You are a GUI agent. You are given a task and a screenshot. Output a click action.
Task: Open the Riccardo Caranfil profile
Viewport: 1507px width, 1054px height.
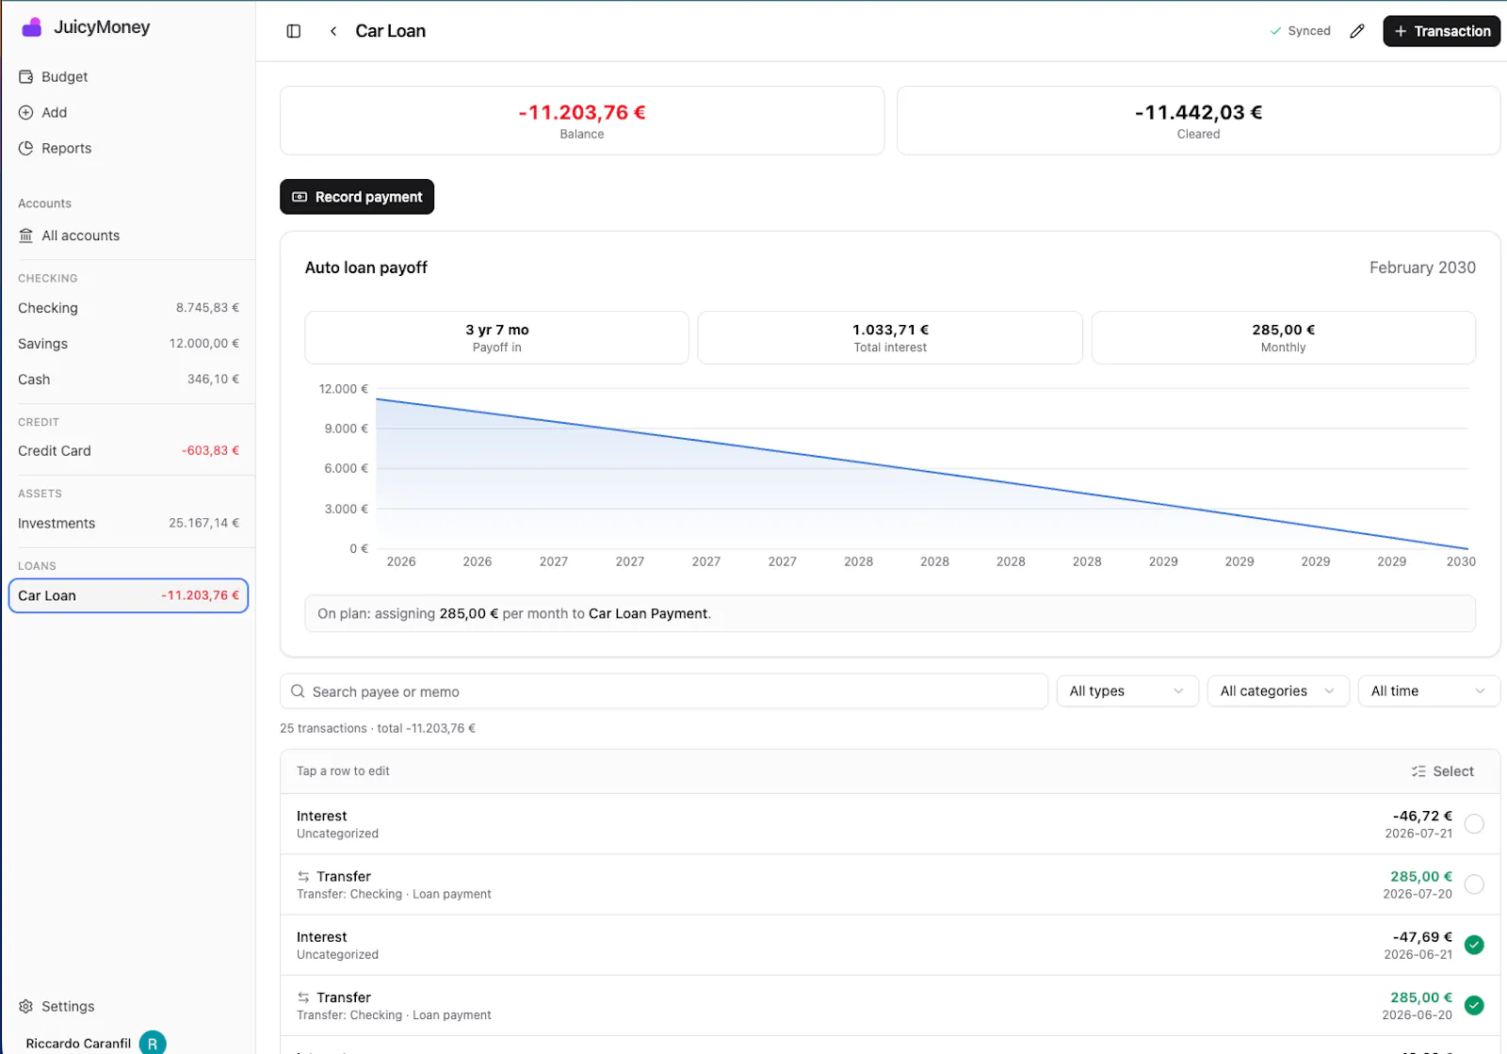pyautogui.click(x=94, y=1043)
